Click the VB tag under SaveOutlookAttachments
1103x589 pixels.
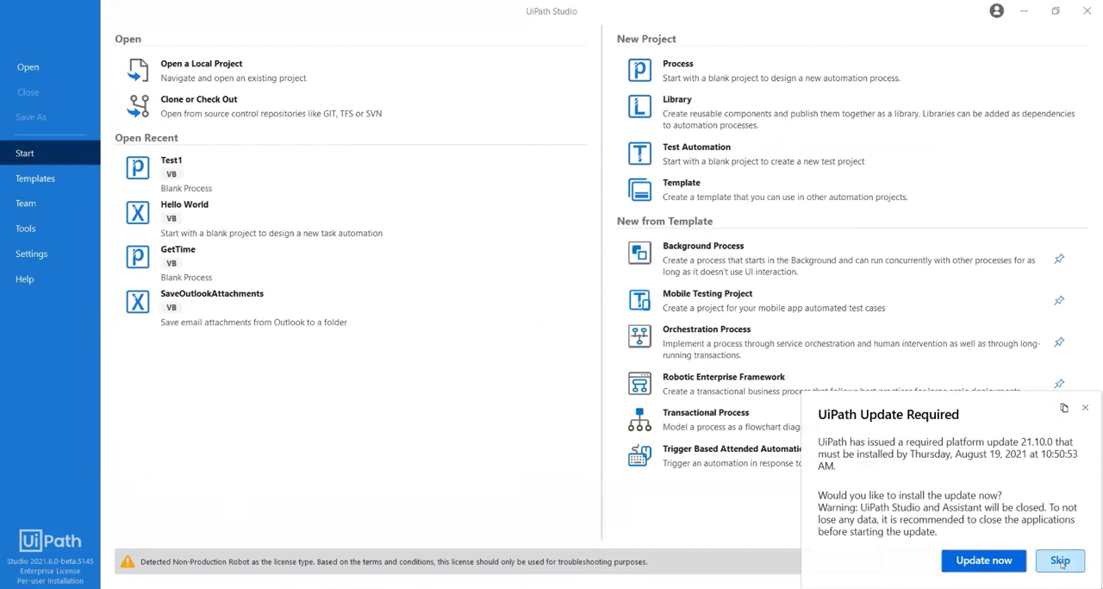171,308
